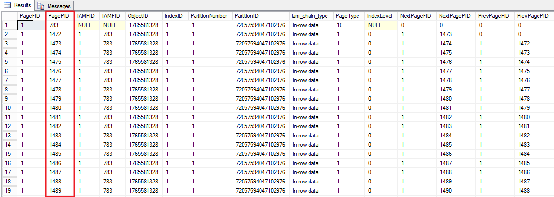Image resolution: width=554 pixels, height=197 pixels.
Task: Switch to the Results tab
Action: (17, 5)
